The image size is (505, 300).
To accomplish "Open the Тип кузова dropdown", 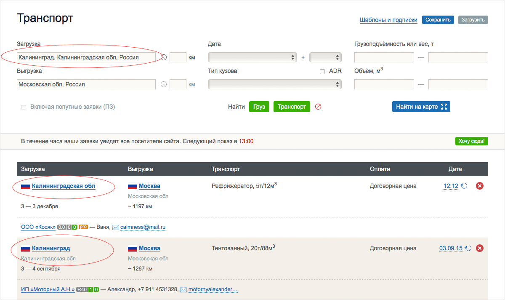I will click(x=274, y=84).
